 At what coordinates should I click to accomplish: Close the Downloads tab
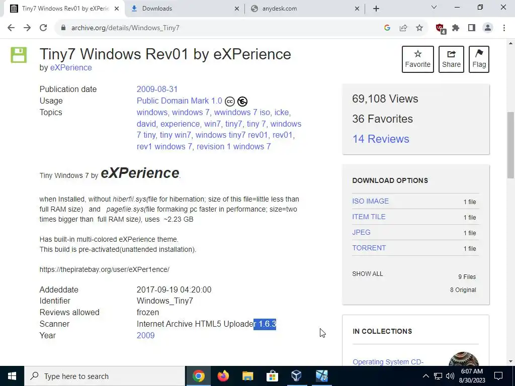[237, 9]
